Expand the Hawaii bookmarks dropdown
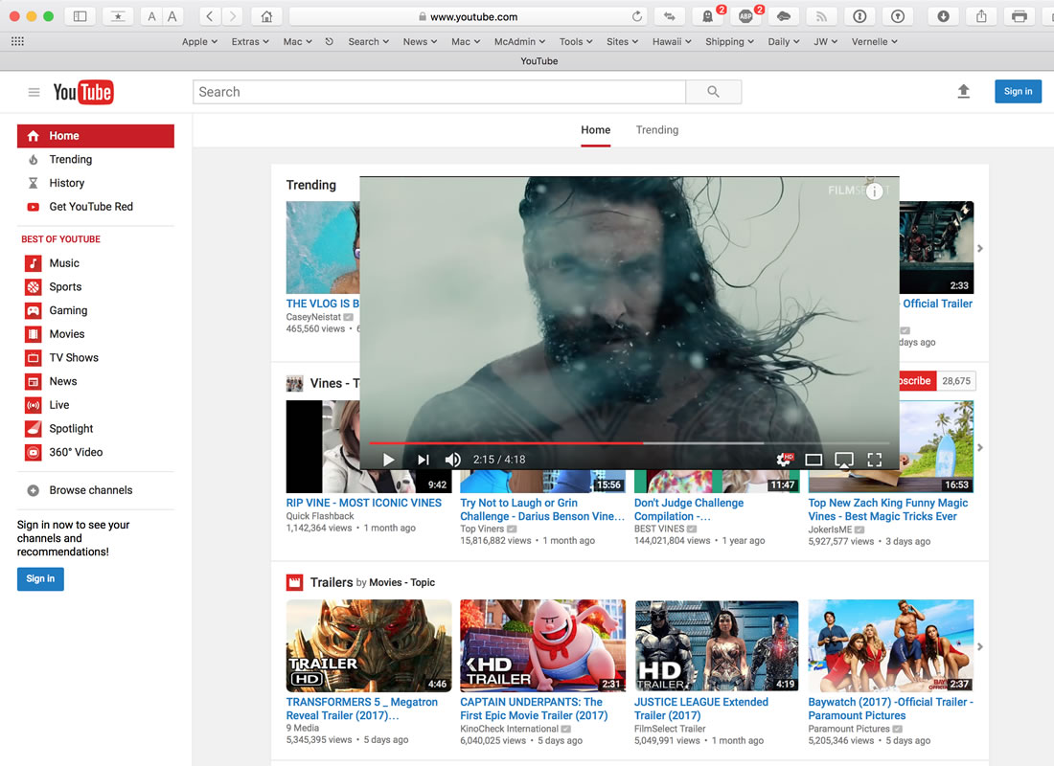Screen dimensions: 1054x766 click(672, 42)
